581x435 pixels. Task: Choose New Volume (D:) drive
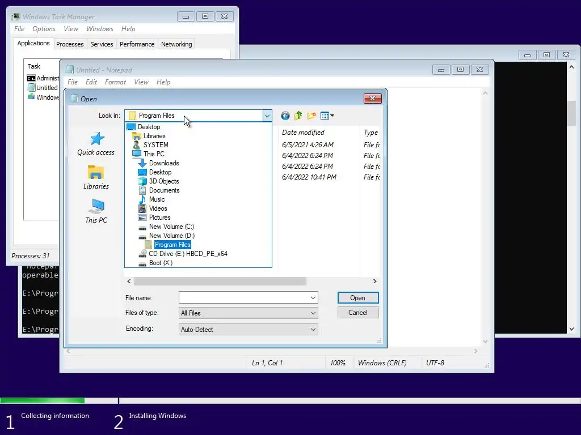(x=171, y=236)
